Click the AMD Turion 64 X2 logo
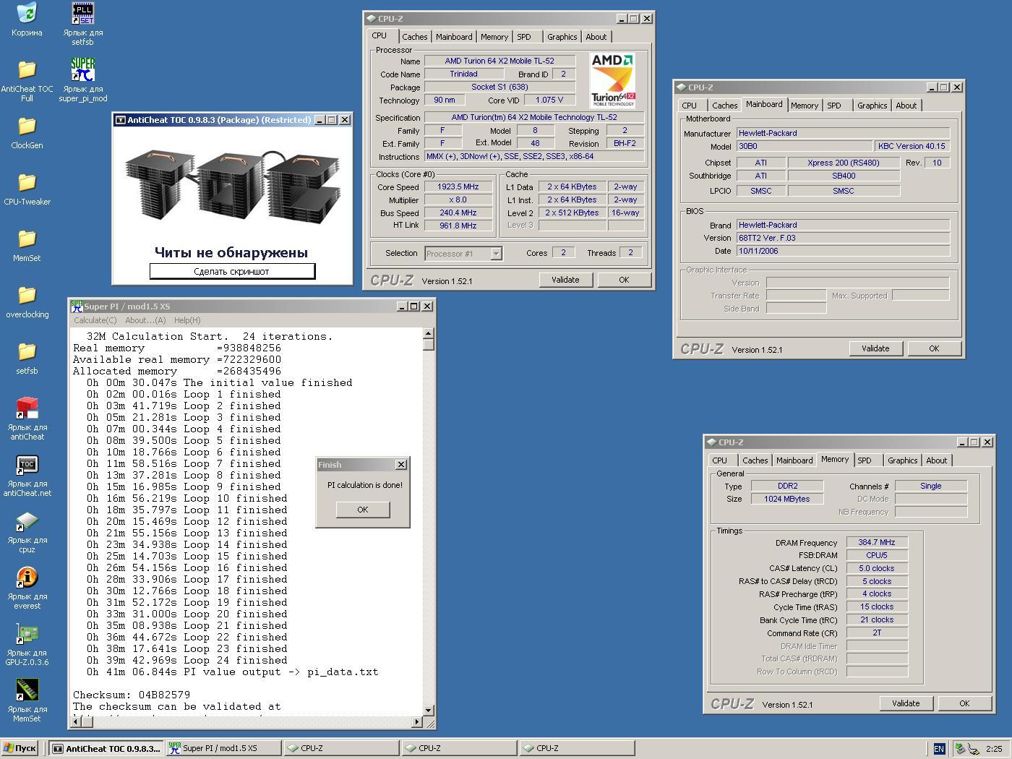Viewport: 1012px width, 759px height. [x=613, y=80]
